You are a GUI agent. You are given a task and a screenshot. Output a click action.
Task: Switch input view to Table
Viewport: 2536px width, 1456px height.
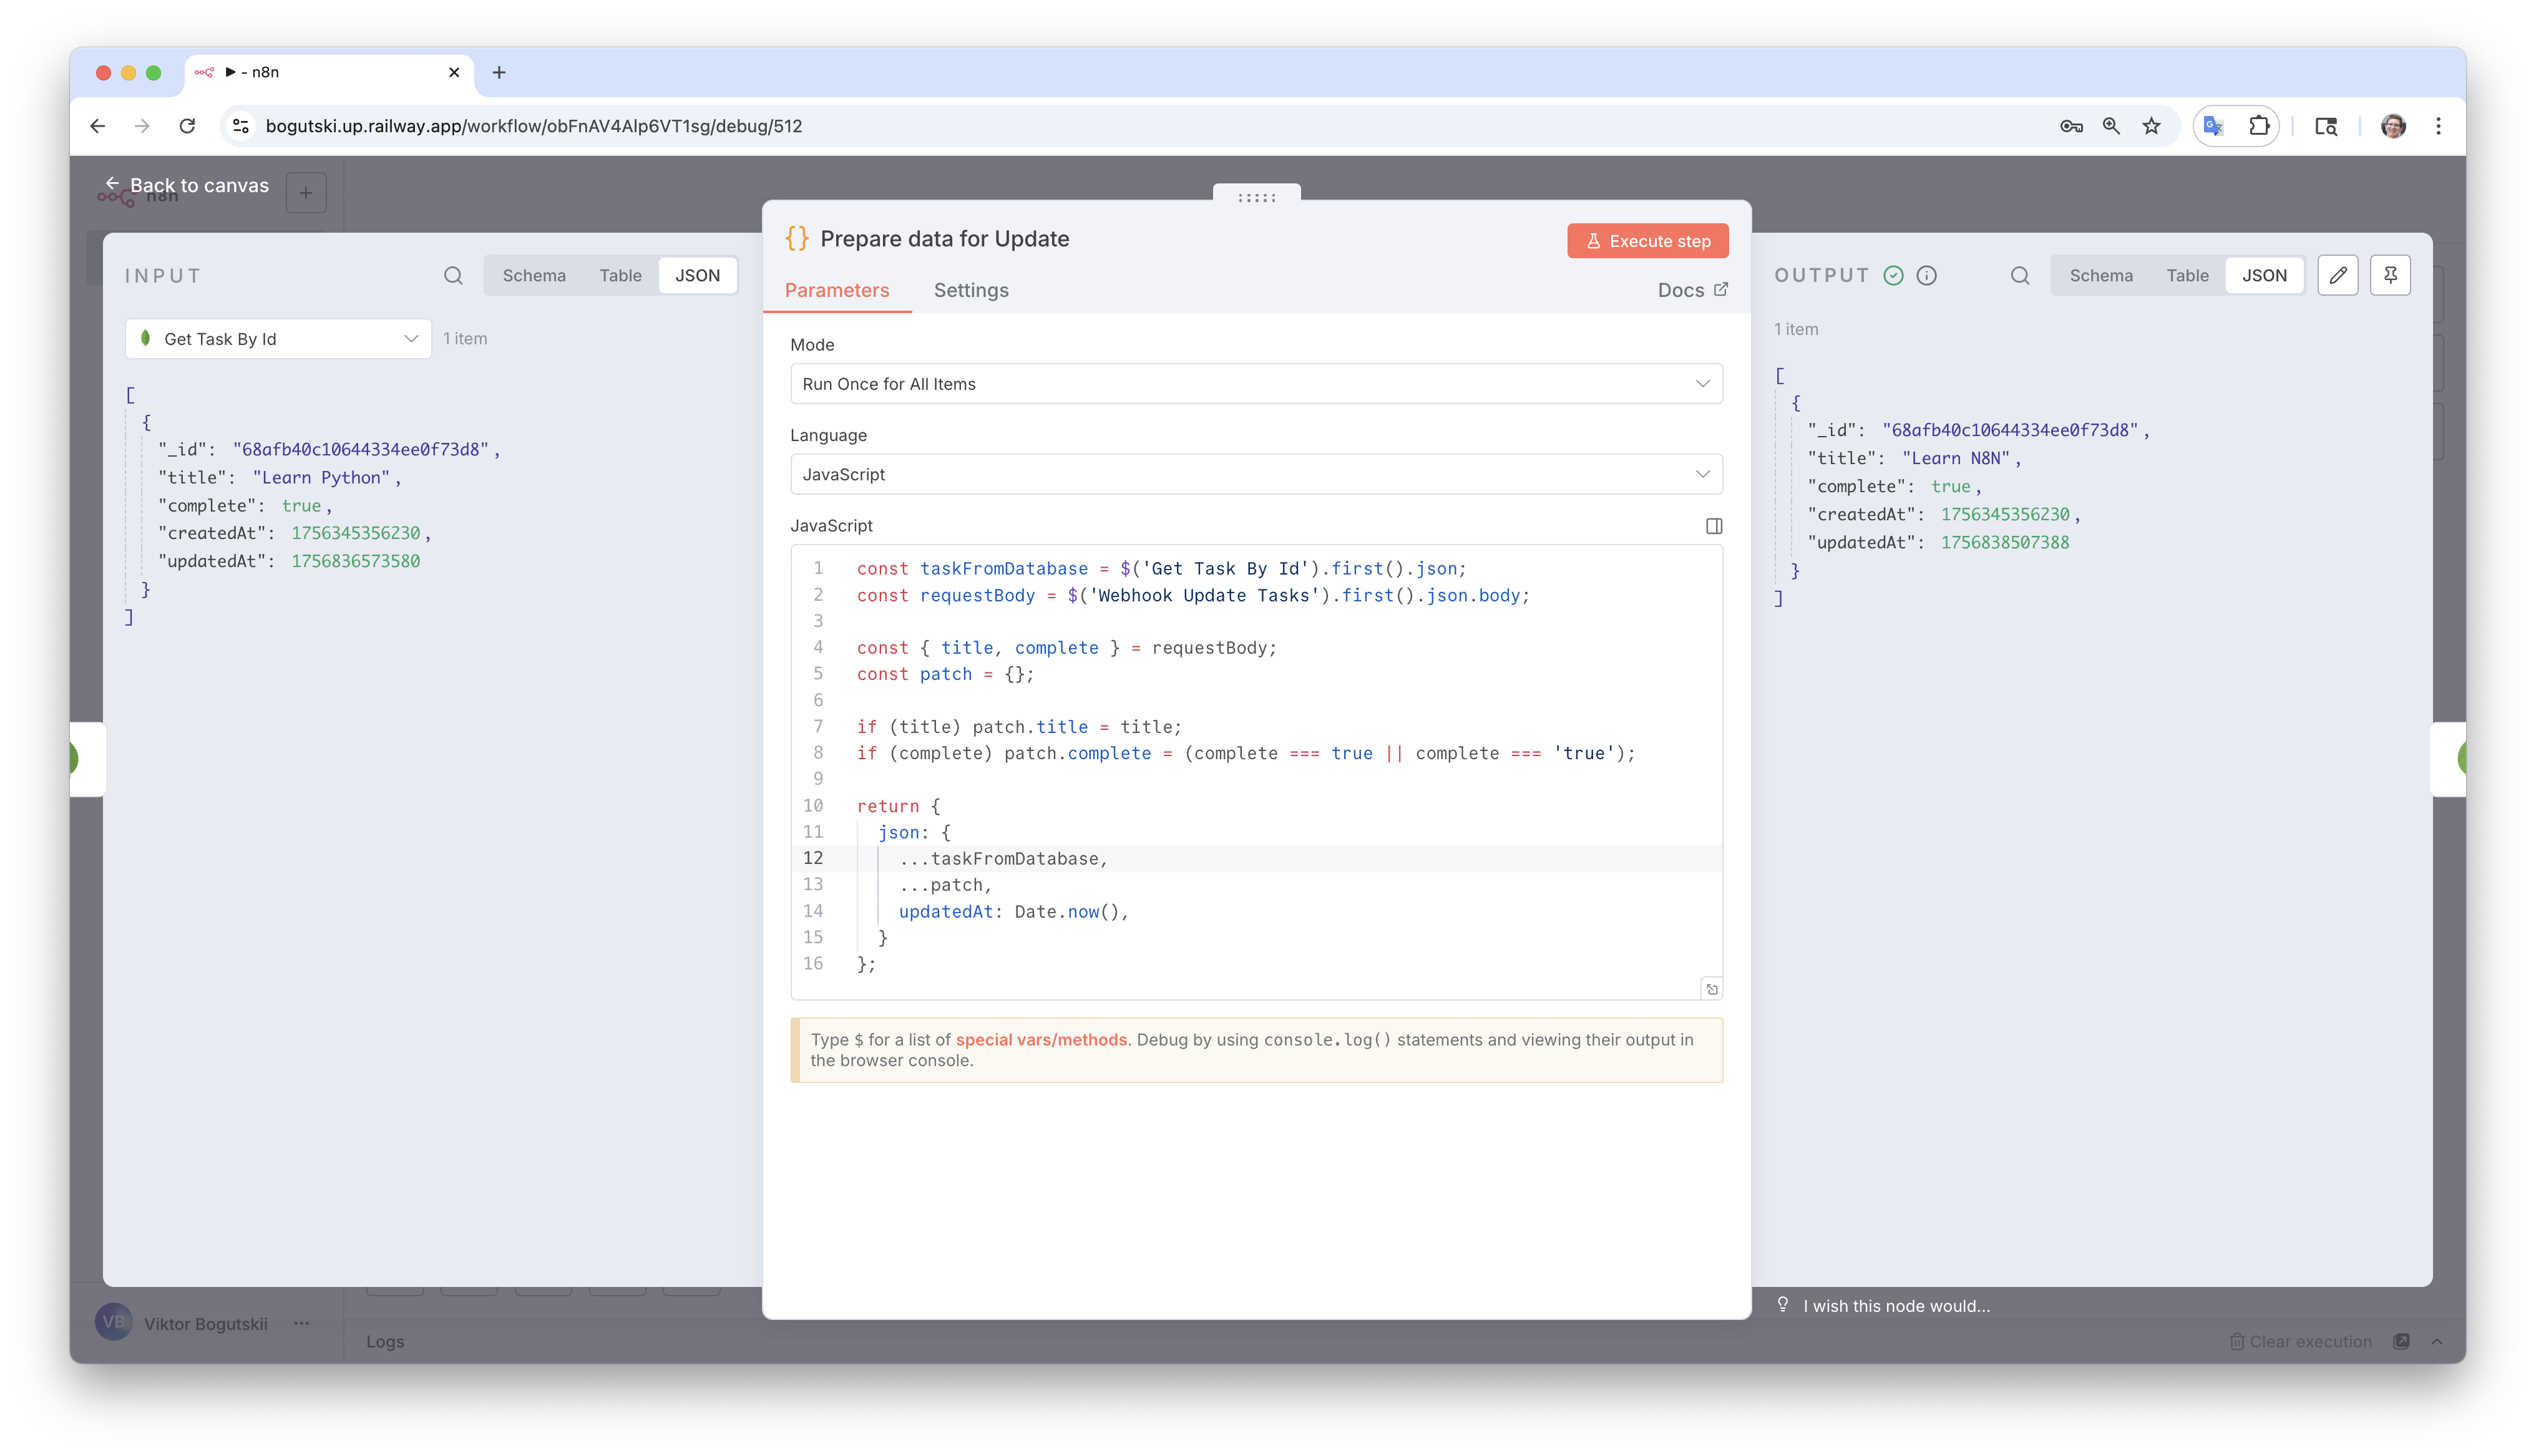point(620,275)
